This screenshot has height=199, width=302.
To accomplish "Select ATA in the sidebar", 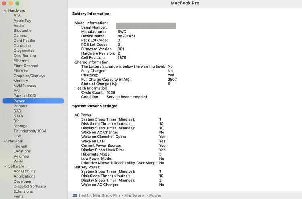I will pyautogui.click(x=17, y=15).
